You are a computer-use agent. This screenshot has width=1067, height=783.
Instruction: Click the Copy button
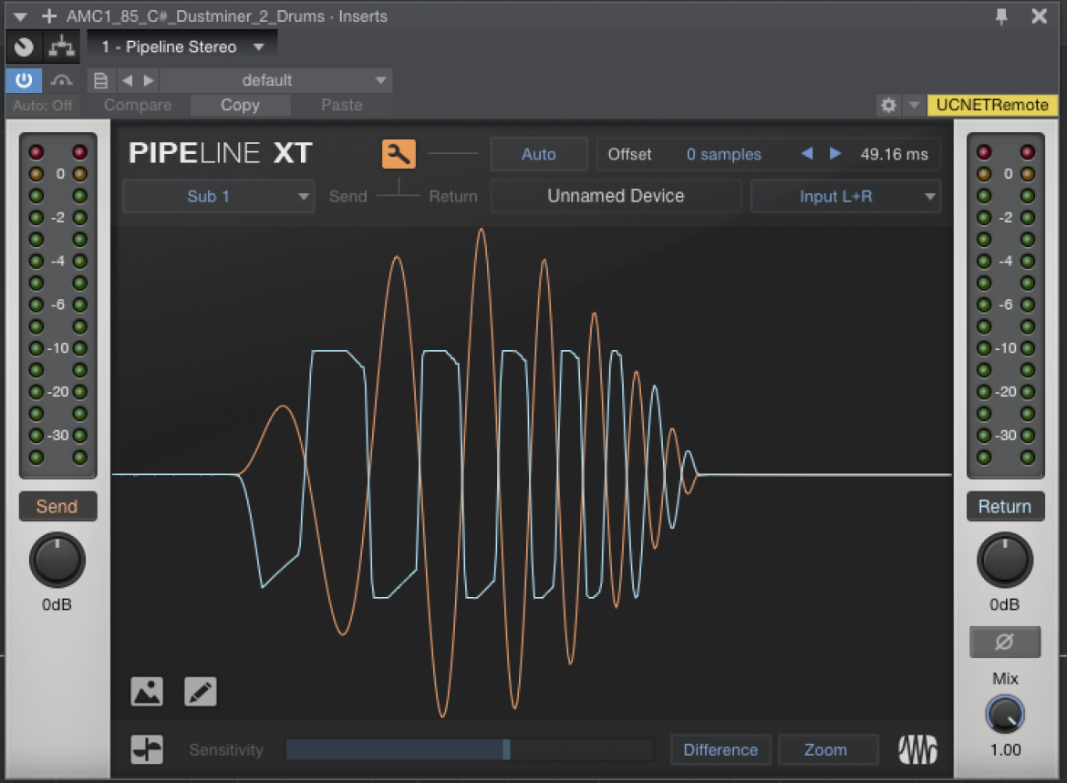(x=240, y=106)
